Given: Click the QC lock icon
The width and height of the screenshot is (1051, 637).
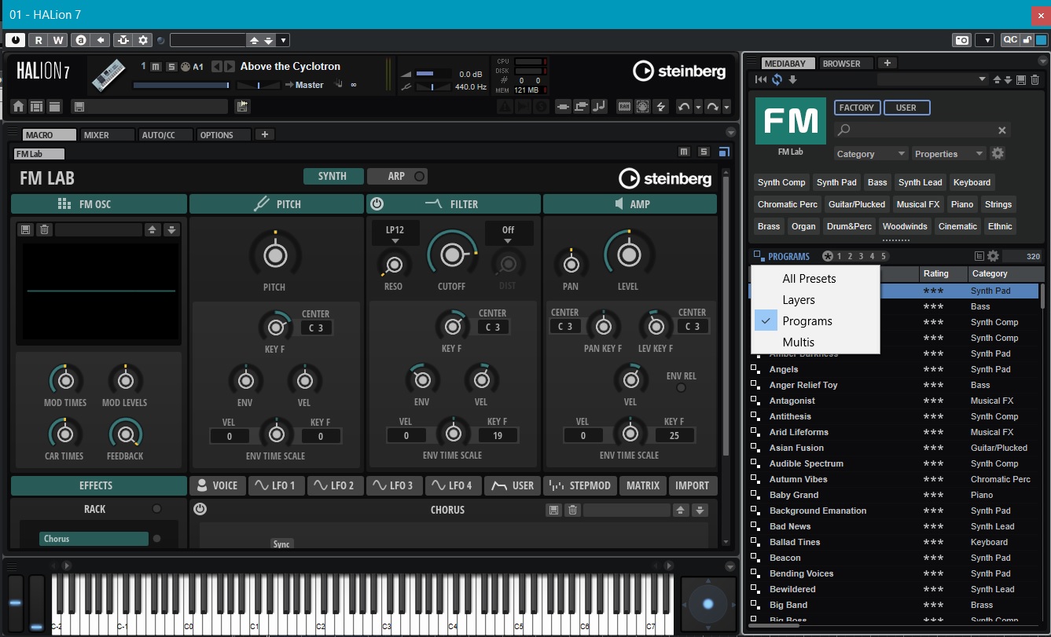Looking at the screenshot, I should (1028, 40).
